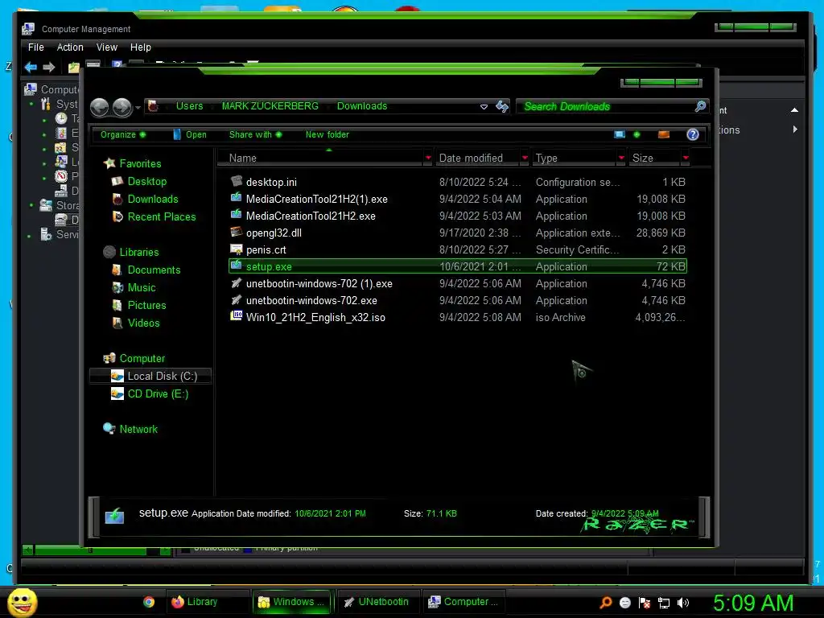Click the Users breadcrumb in address bar
The height and width of the screenshot is (618, 824).
[x=189, y=106]
